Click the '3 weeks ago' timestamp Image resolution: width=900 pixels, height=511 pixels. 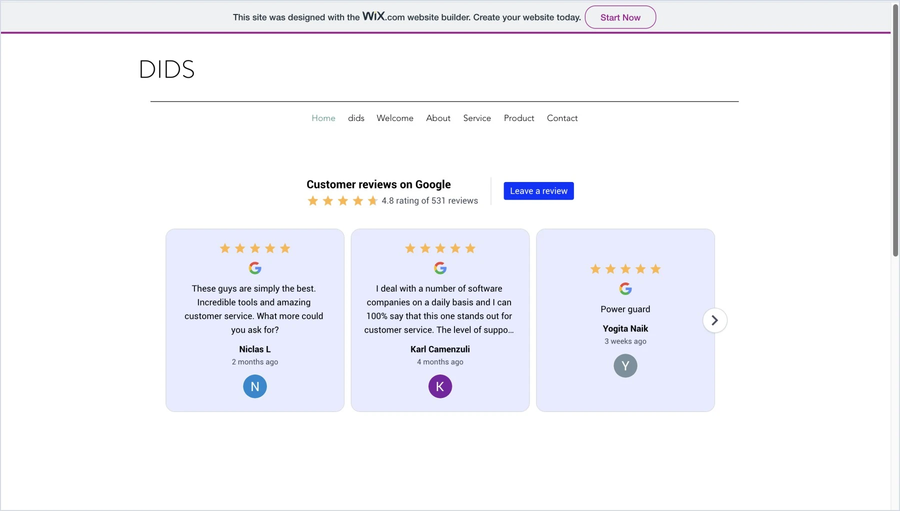point(625,341)
